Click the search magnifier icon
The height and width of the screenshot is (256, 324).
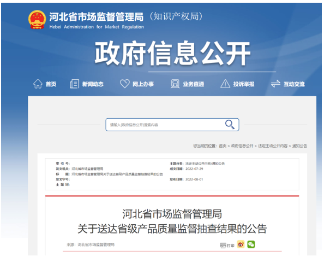coord(230,125)
